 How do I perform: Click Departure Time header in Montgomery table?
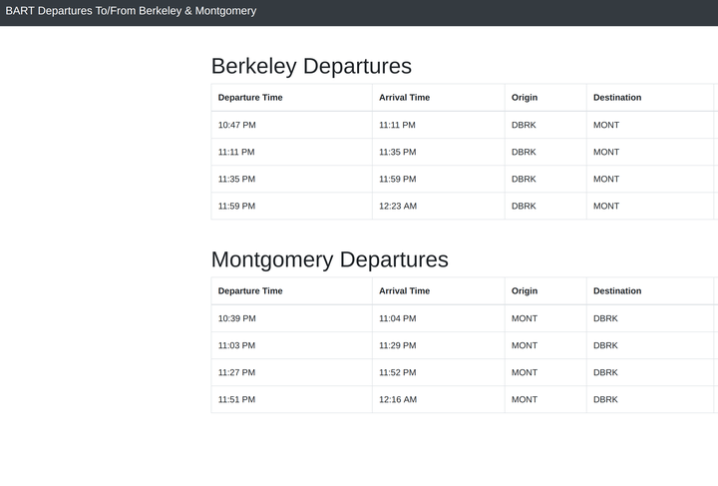coord(250,291)
